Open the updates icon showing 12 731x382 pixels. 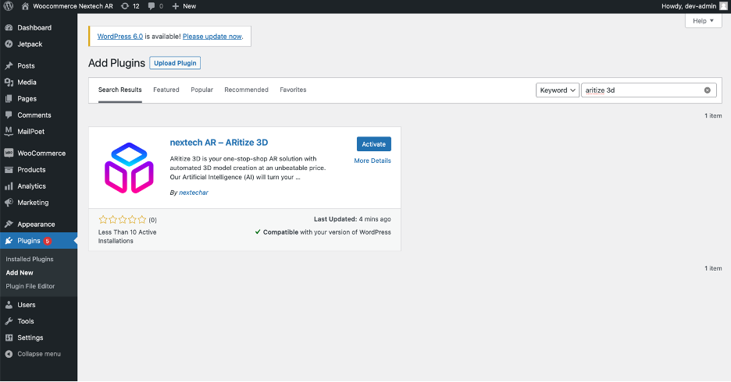[125, 6]
